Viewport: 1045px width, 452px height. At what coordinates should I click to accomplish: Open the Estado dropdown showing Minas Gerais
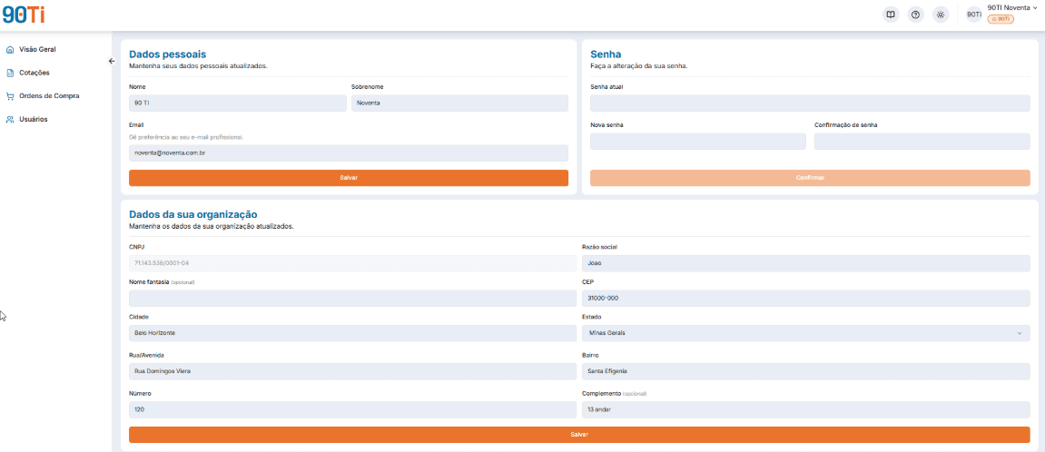[x=805, y=333]
